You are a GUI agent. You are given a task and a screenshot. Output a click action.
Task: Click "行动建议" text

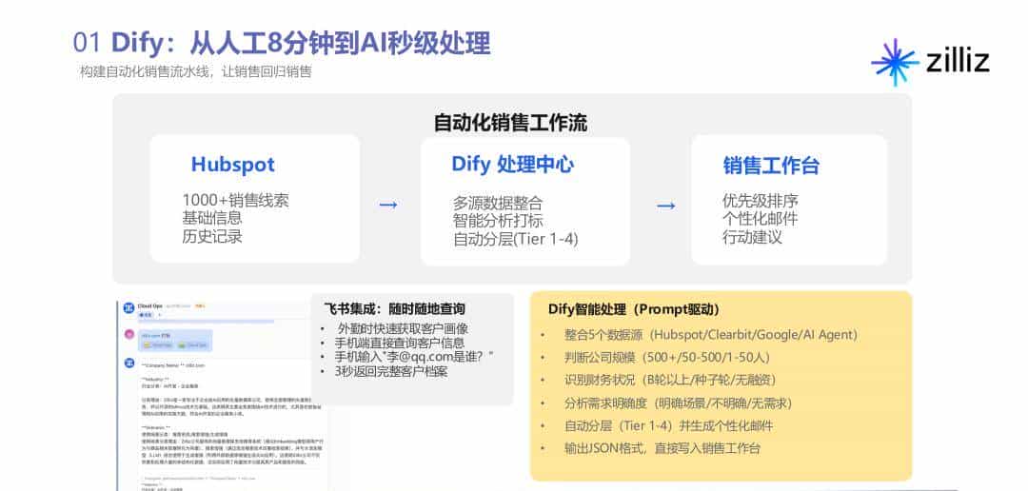click(752, 237)
